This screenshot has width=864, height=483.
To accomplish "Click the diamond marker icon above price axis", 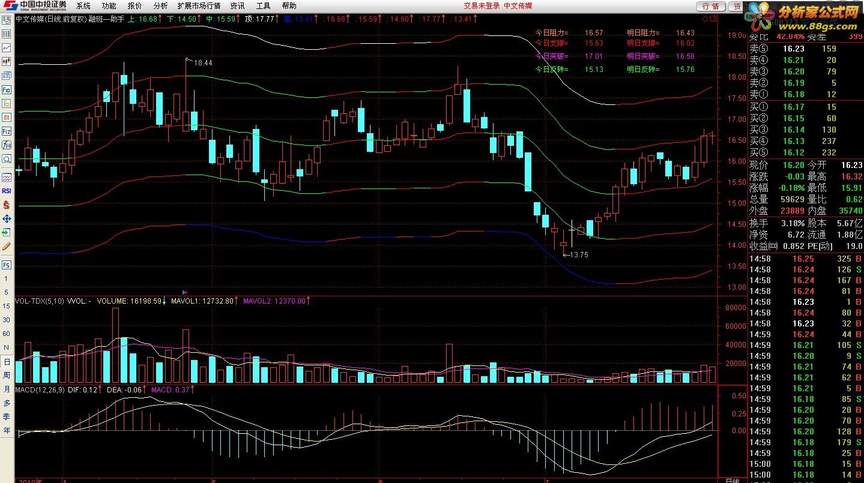I will (704, 19).
